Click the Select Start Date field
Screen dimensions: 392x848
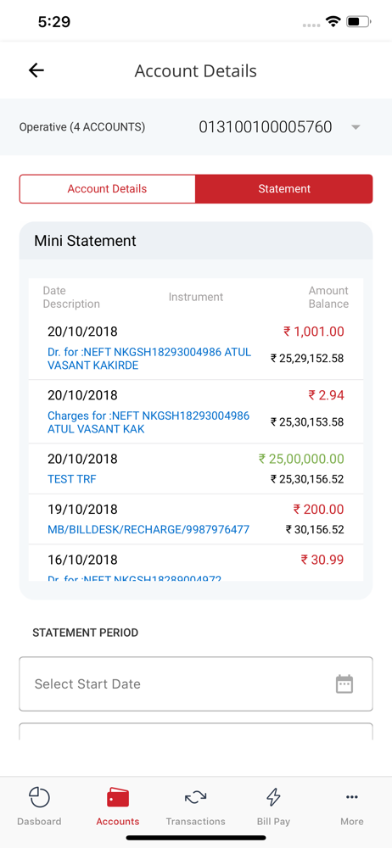(x=196, y=683)
